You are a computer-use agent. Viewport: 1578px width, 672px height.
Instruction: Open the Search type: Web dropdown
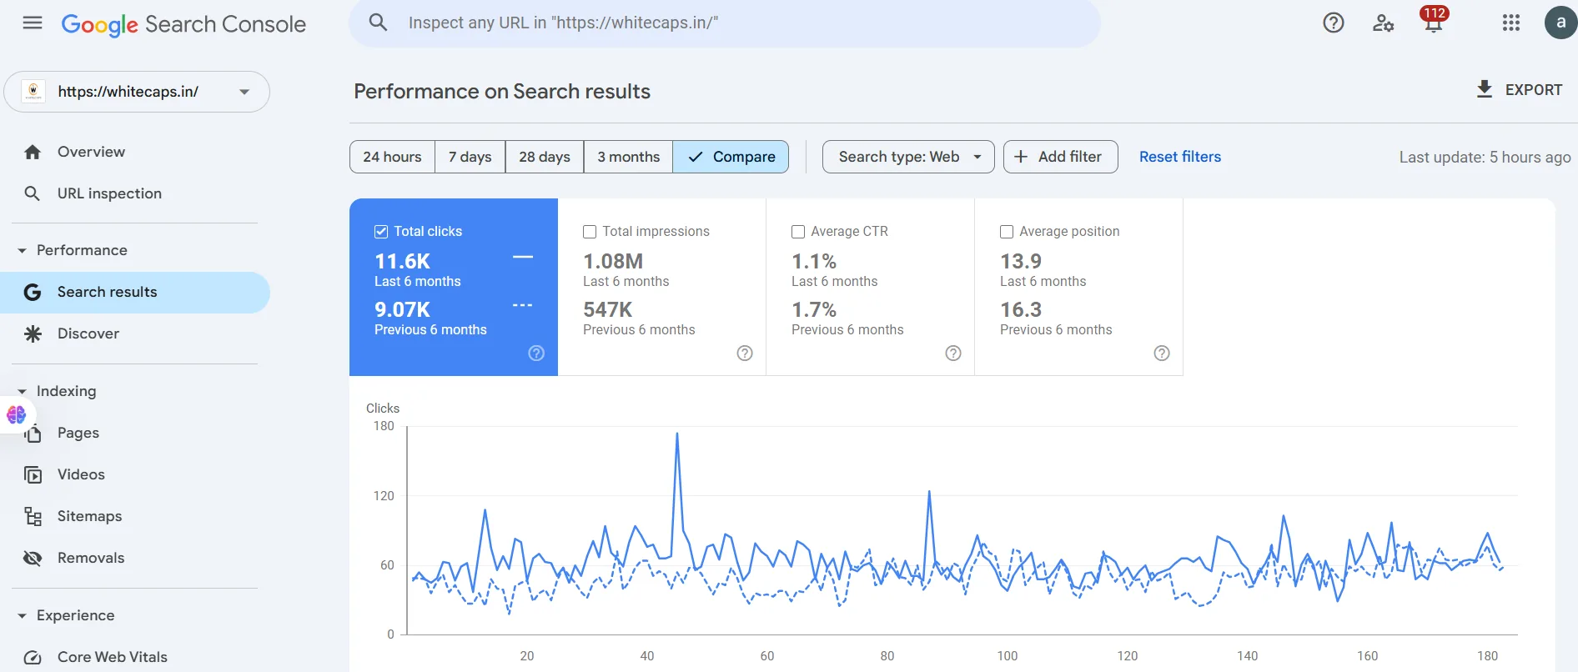908,157
